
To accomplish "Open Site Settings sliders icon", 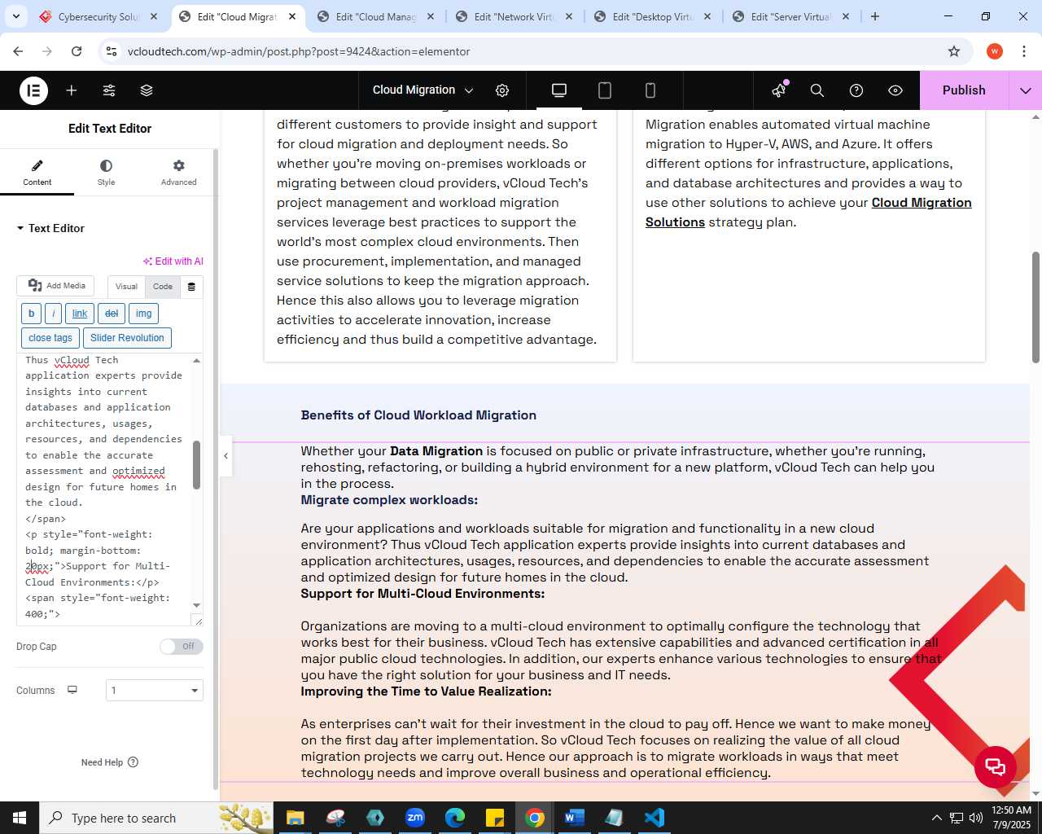I will (109, 90).
